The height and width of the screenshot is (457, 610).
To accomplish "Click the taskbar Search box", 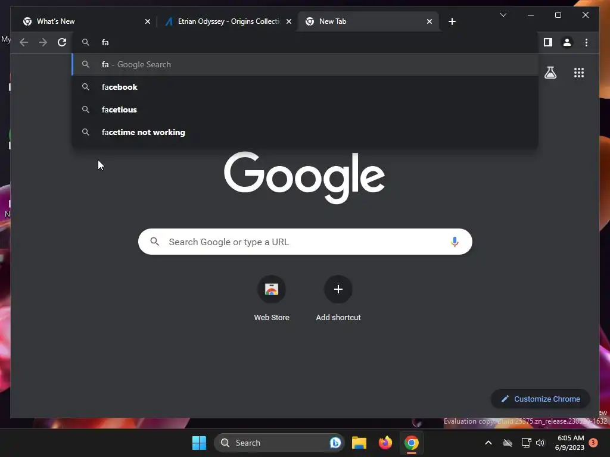I will (279, 443).
